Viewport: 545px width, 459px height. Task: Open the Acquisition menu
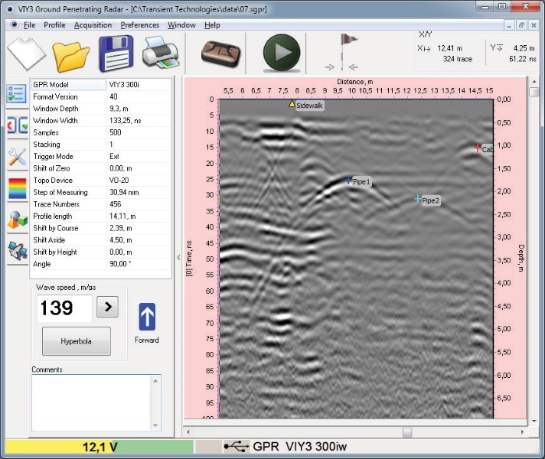(x=93, y=25)
